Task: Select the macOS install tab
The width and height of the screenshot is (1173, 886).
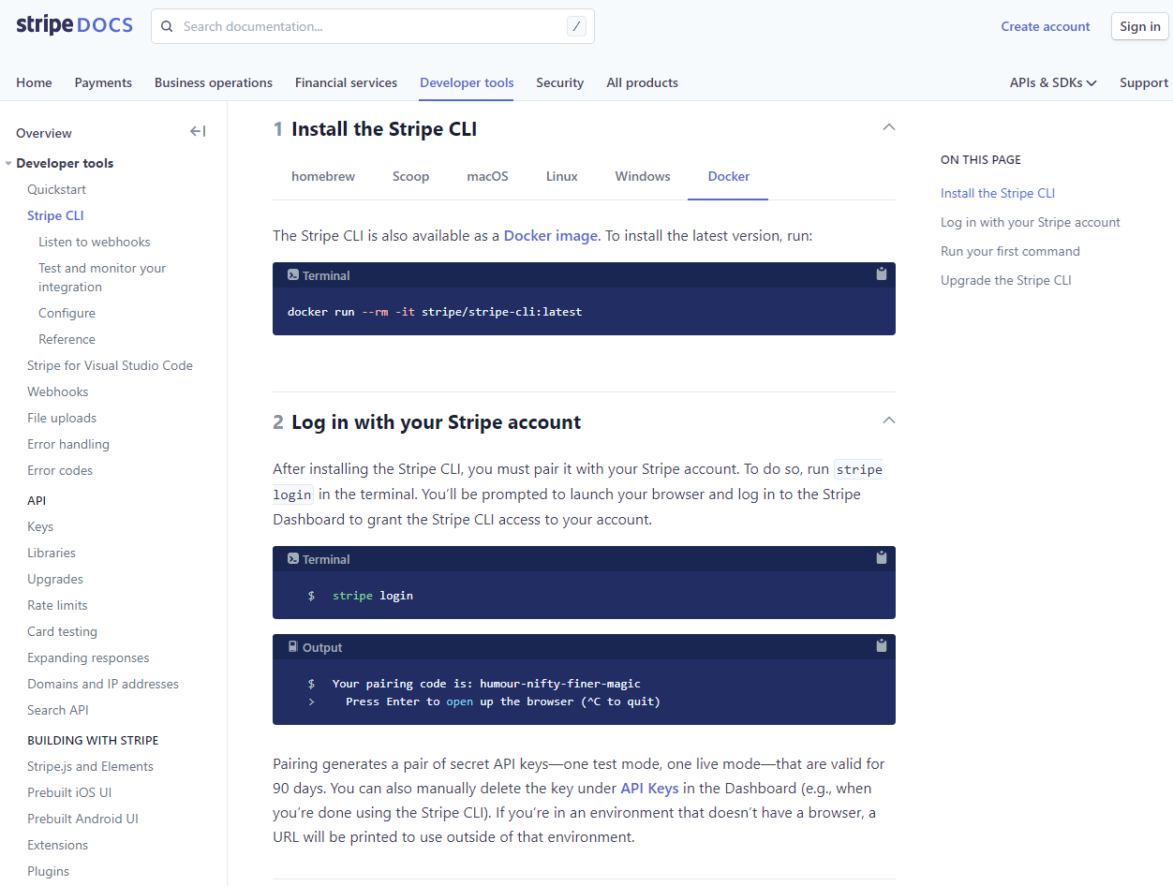Action: click(487, 176)
